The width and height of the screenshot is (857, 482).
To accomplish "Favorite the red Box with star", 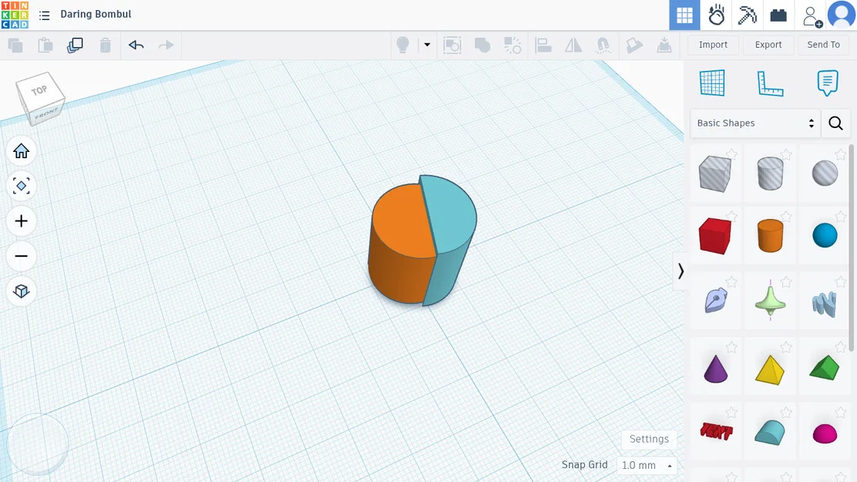I will [731, 217].
